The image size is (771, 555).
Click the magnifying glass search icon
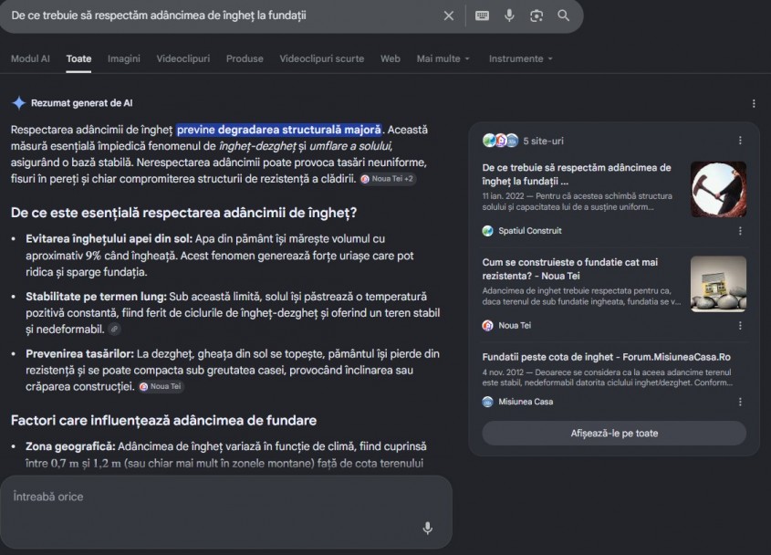click(x=564, y=16)
